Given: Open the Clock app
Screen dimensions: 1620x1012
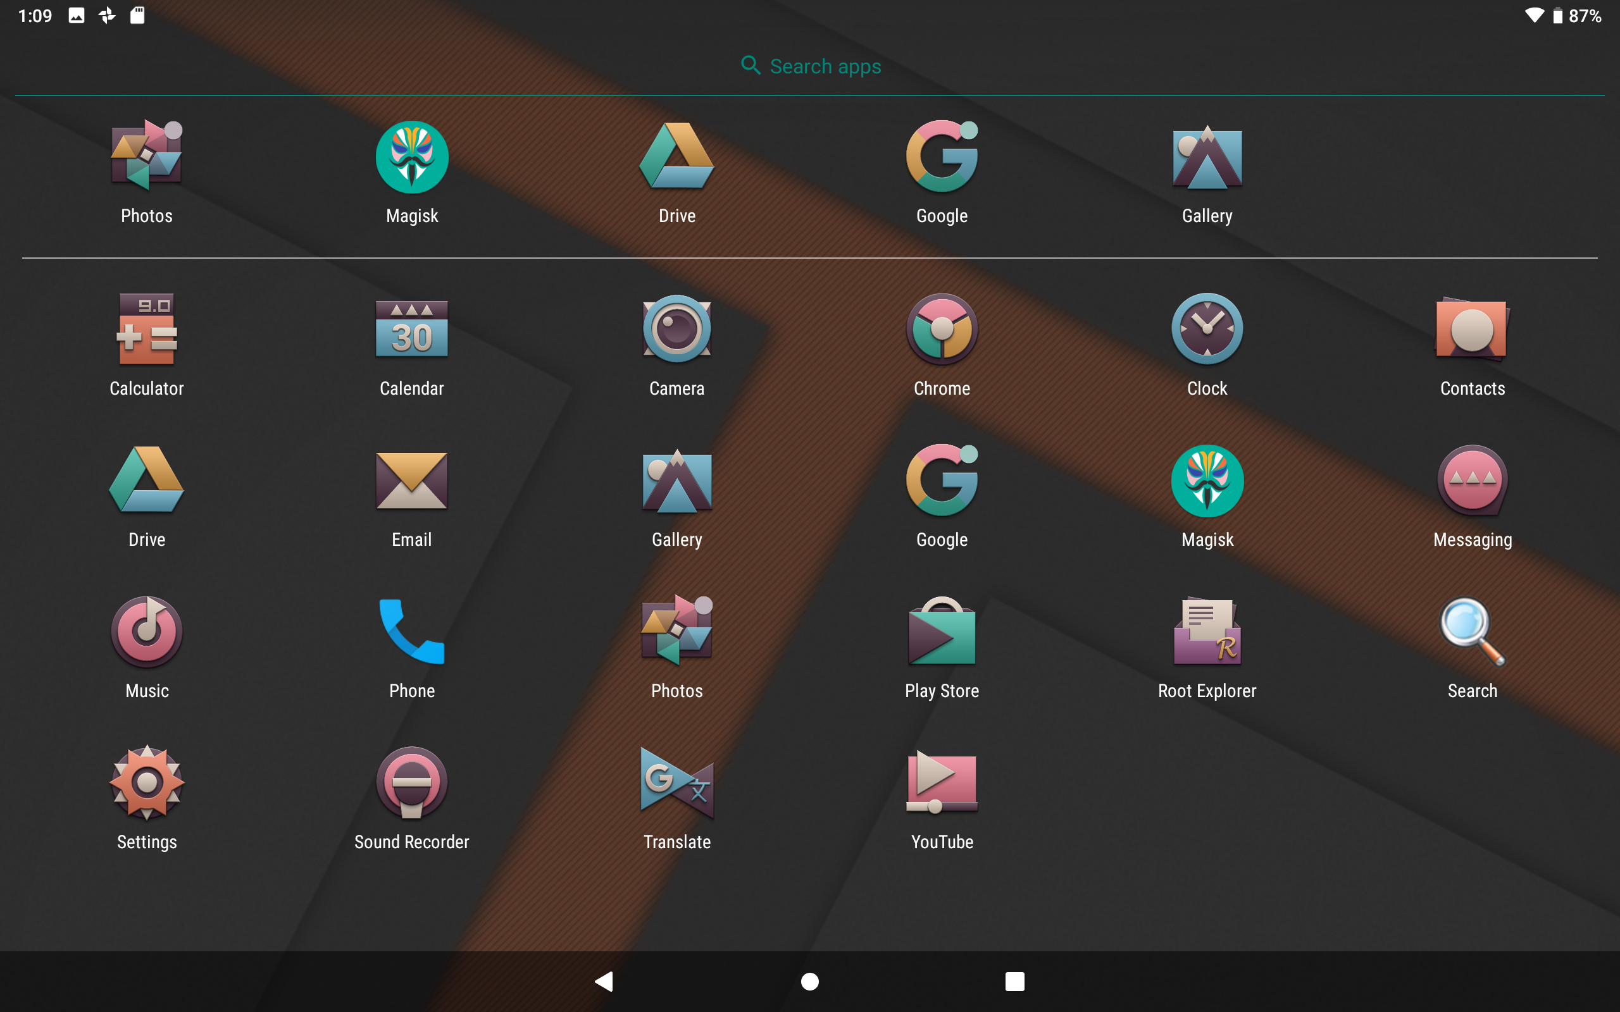Looking at the screenshot, I should [x=1207, y=329].
